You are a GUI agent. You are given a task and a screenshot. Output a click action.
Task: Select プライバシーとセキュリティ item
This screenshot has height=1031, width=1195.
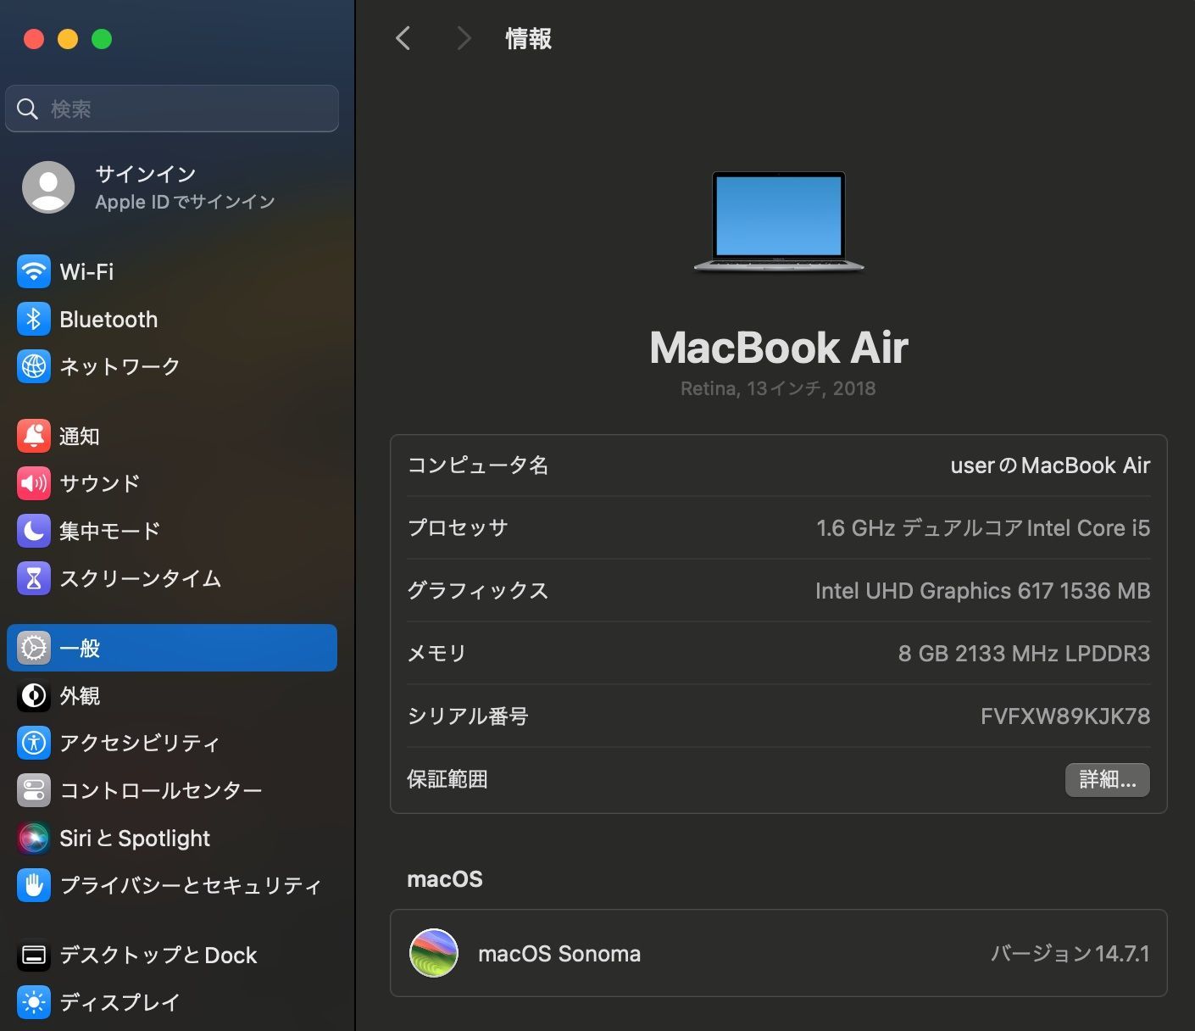pos(172,885)
